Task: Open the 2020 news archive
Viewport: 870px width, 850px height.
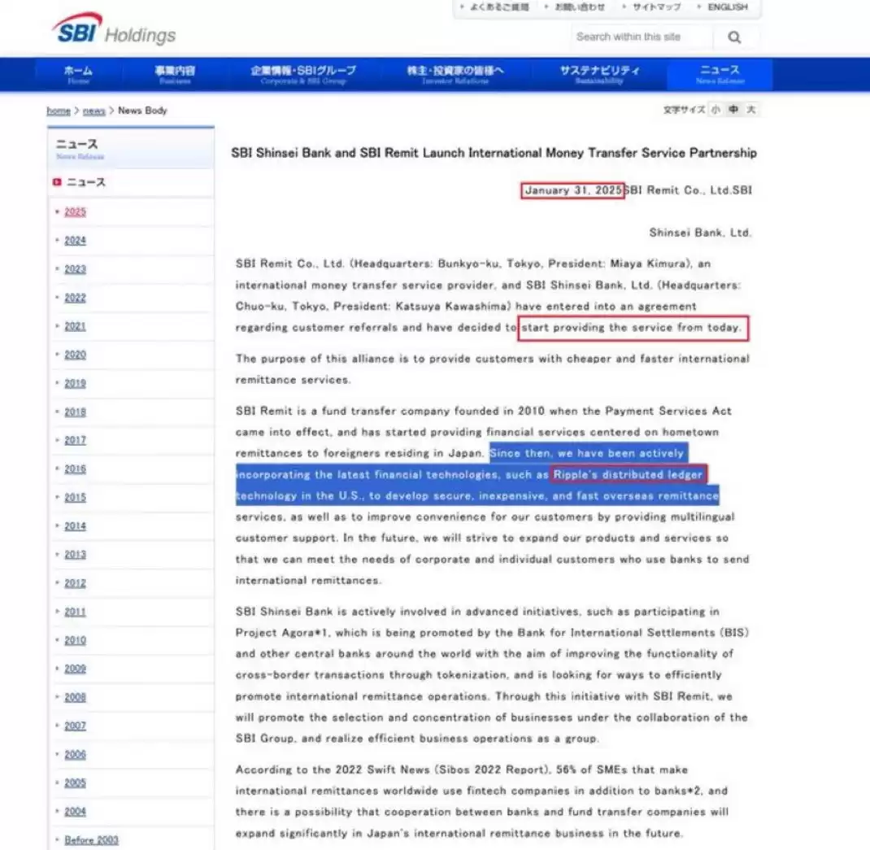Action: tap(76, 355)
